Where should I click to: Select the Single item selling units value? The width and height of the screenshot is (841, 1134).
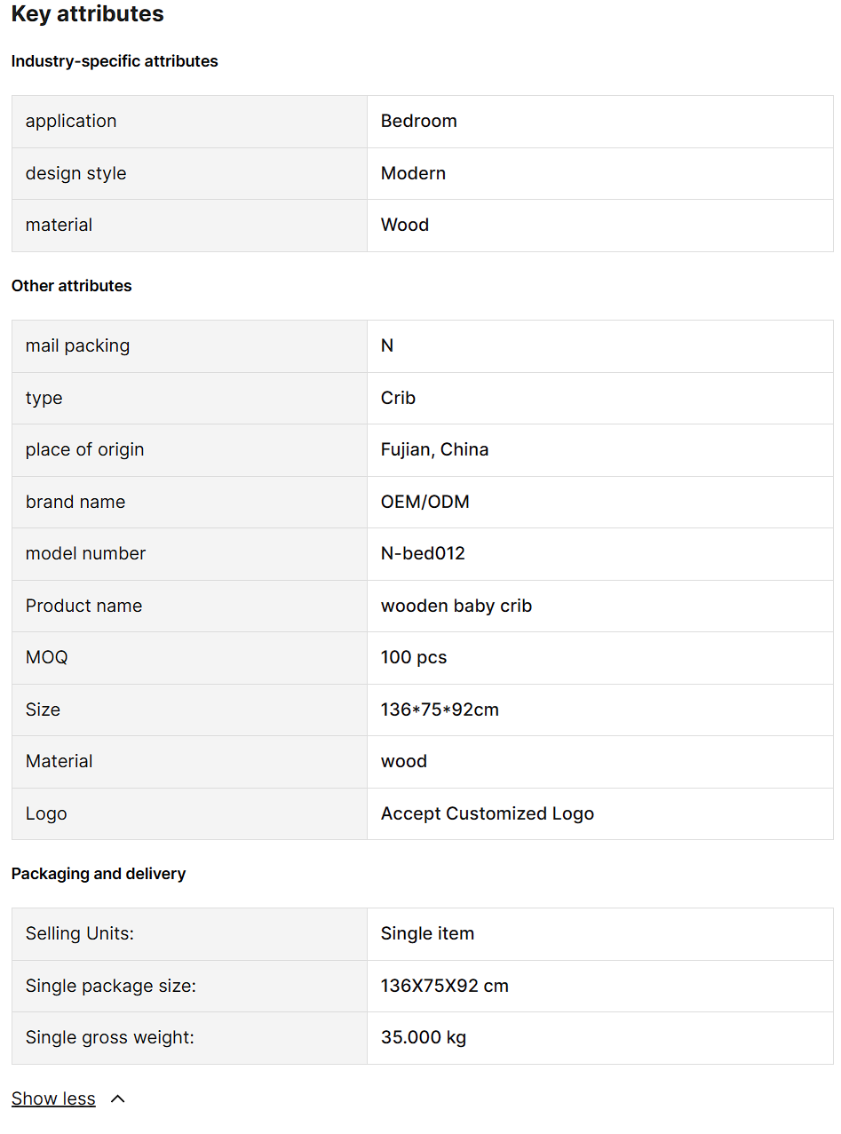(427, 933)
